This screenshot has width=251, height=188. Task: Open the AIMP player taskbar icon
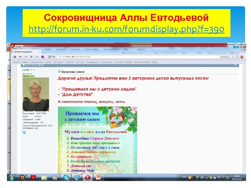(22, 177)
